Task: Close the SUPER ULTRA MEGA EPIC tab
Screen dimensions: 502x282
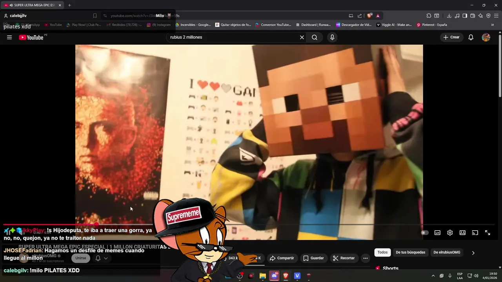Action: 60,5
